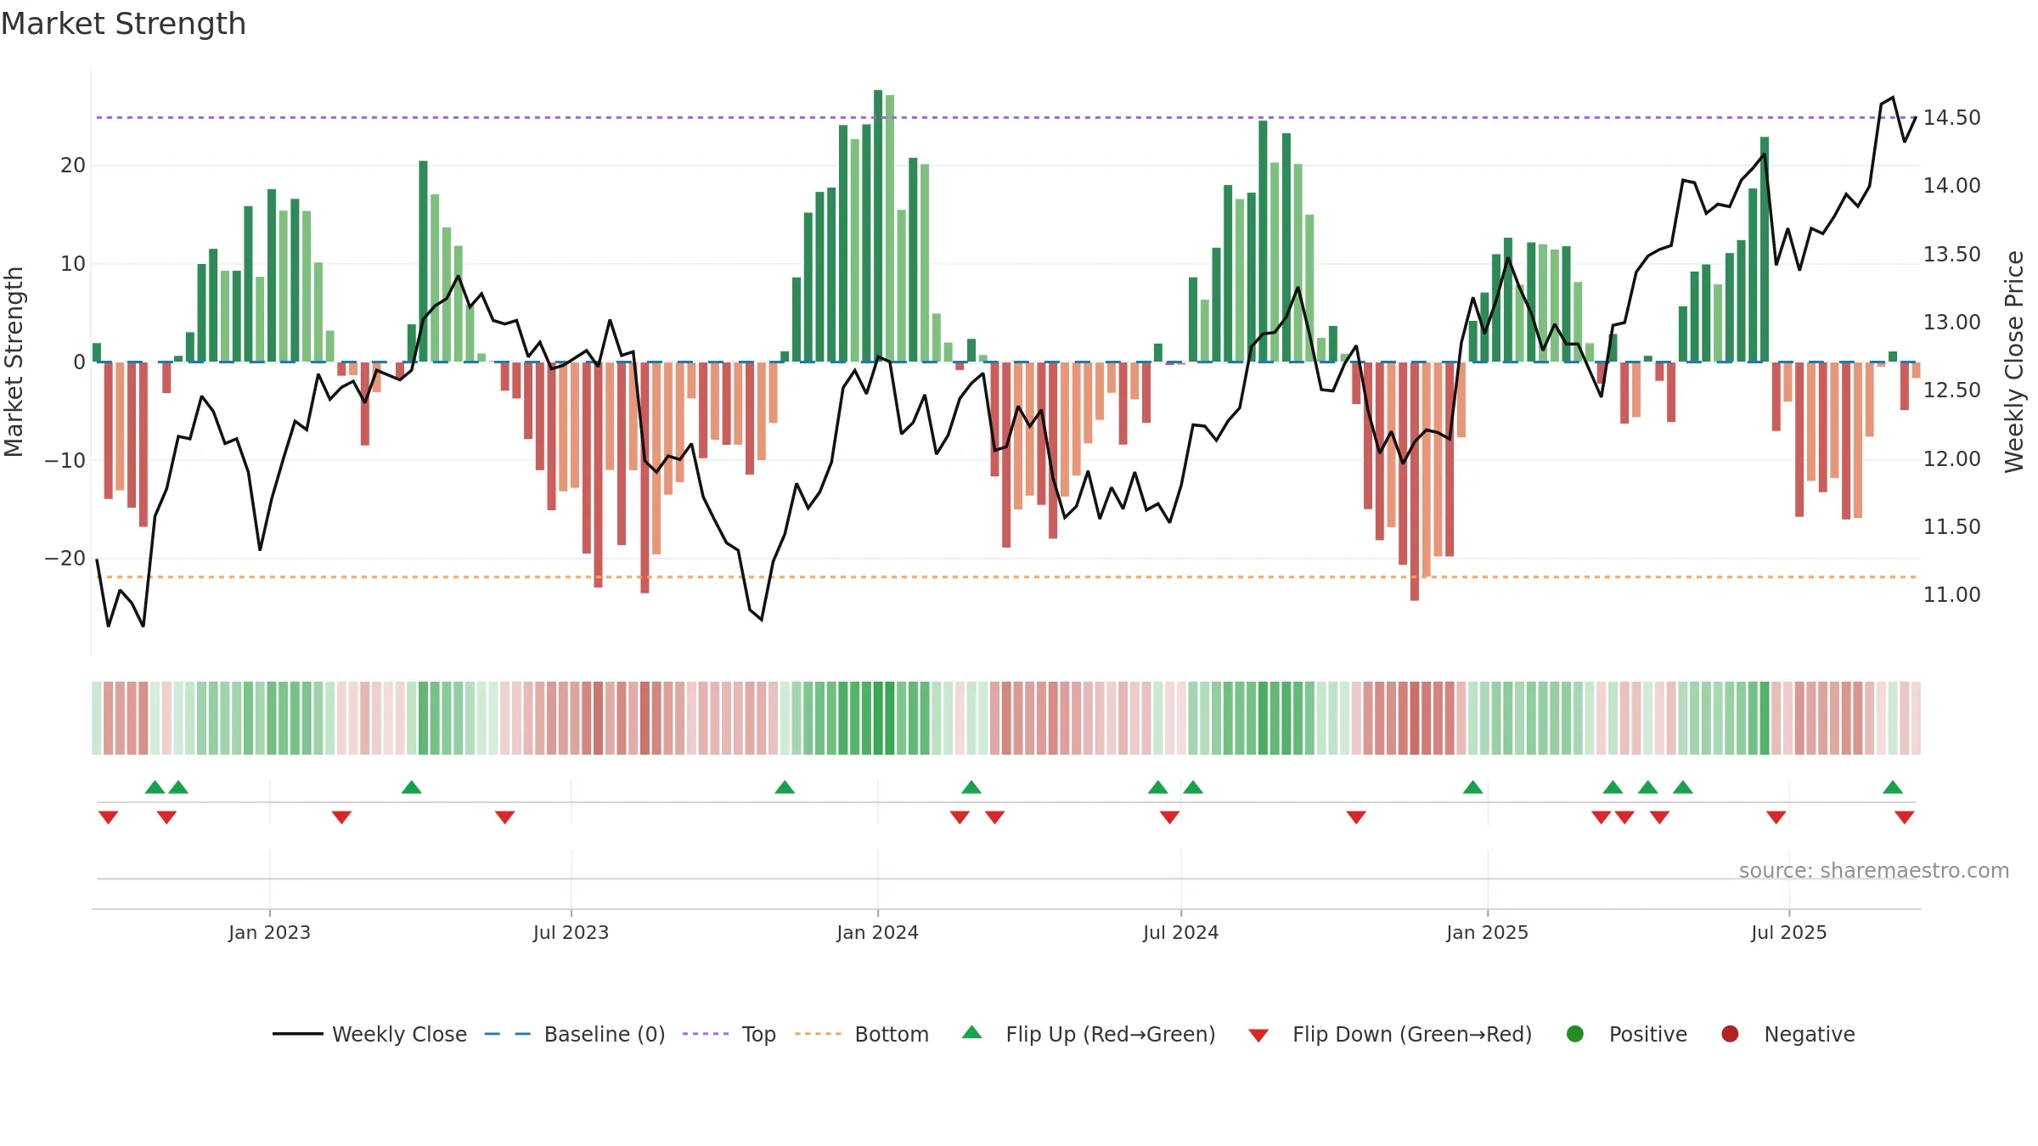The height and width of the screenshot is (1146, 2038).
Task: Click the black Weekly Close line sample in legend
Action: [x=297, y=1034]
